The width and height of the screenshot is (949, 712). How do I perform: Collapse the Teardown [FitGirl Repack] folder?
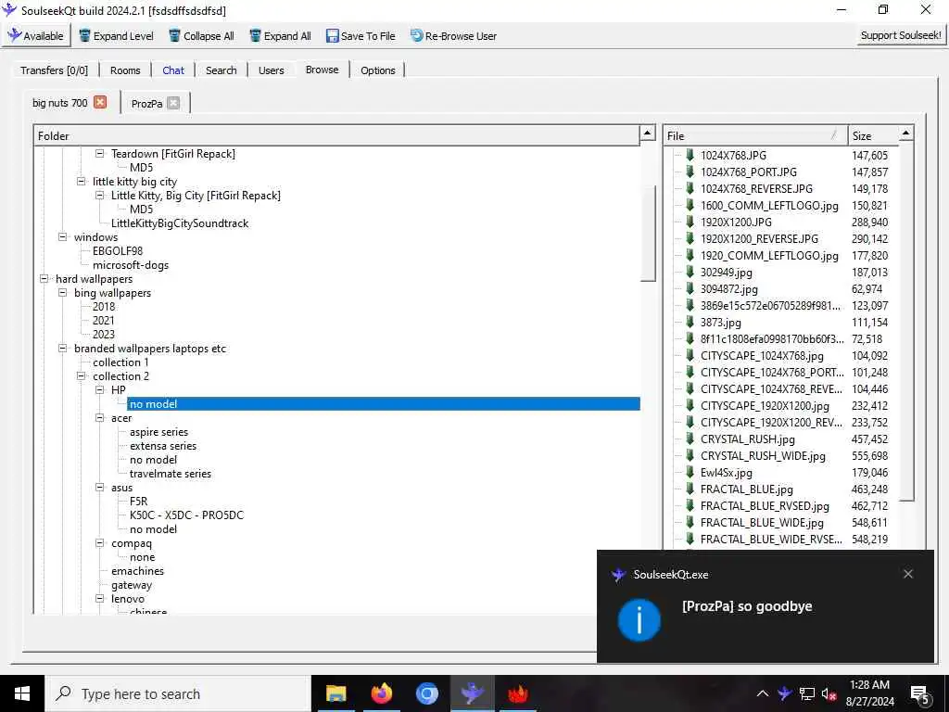pos(100,154)
